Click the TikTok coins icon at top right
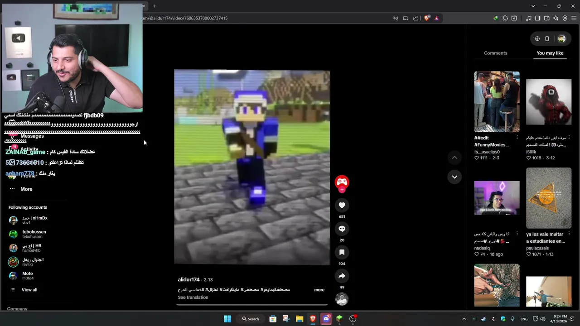580x326 pixels. point(537,39)
